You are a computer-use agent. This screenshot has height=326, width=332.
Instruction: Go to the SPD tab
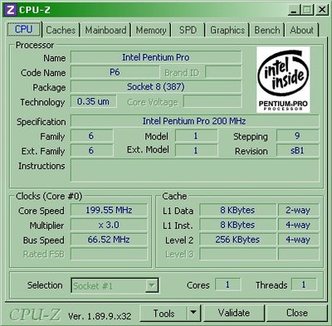click(188, 30)
